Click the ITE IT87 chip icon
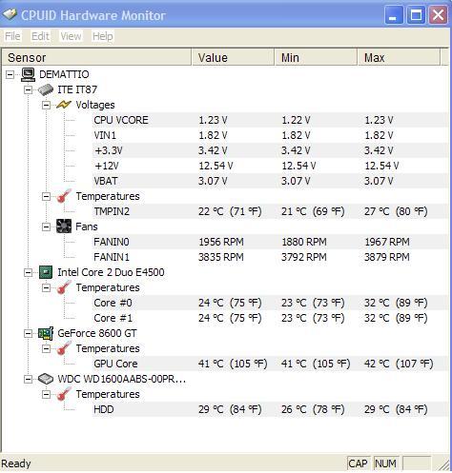This screenshot has height=473, width=452. [46, 89]
